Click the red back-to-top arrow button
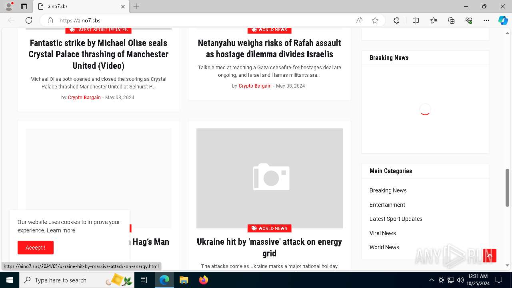This screenshot has width=512, height=288. 490,256
